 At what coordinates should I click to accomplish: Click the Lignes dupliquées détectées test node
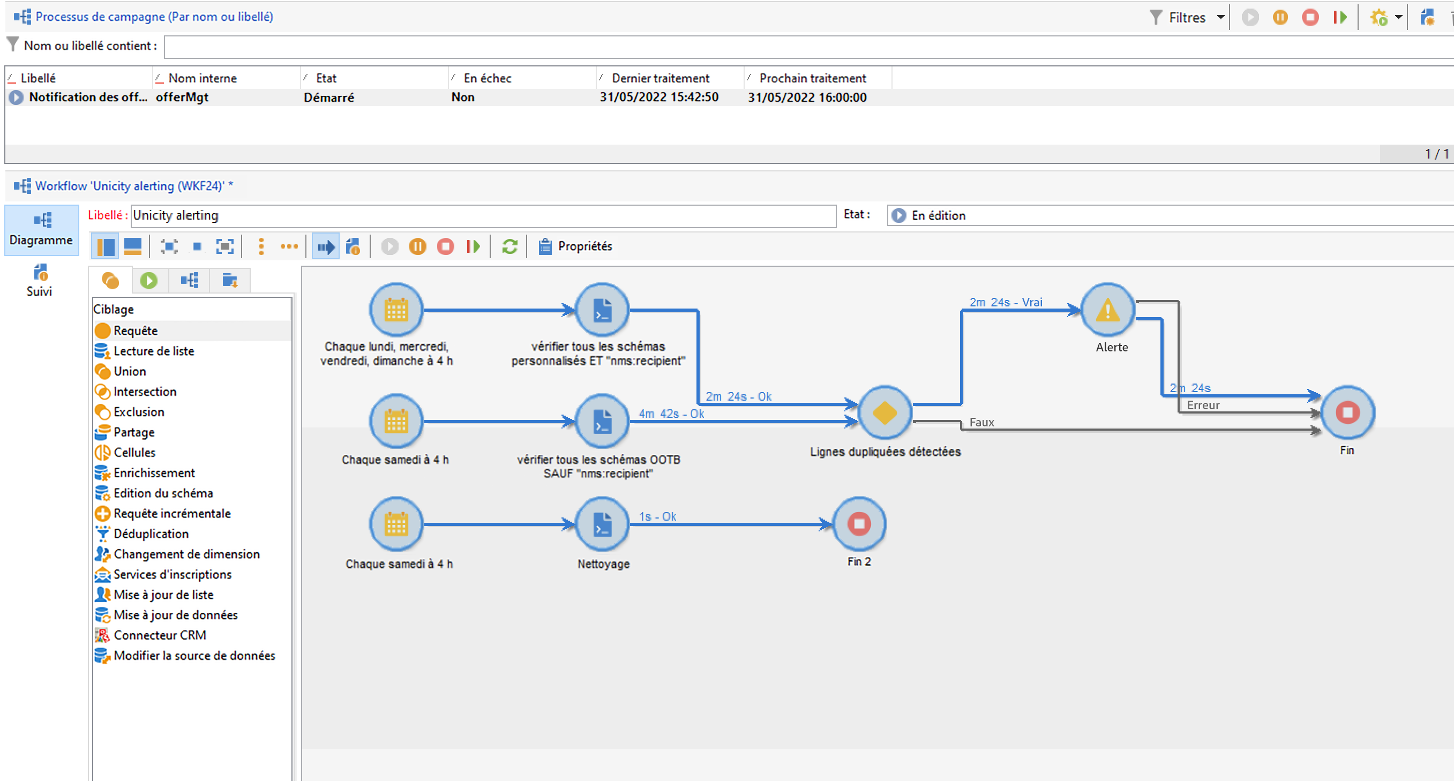[x=885, y=412]
